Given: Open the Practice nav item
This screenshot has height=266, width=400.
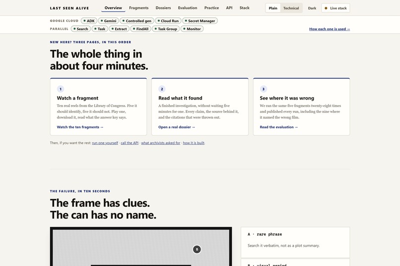Looking at the screenshot, I should point(211,8).
